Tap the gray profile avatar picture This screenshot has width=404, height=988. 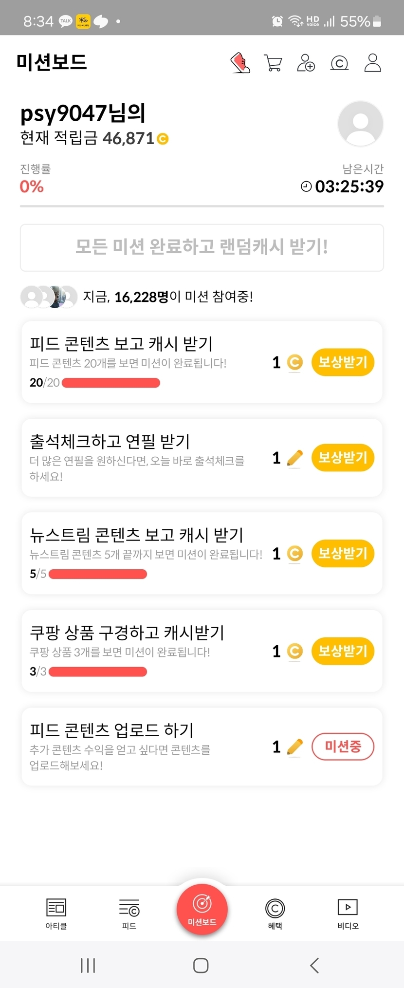[360, 124]
